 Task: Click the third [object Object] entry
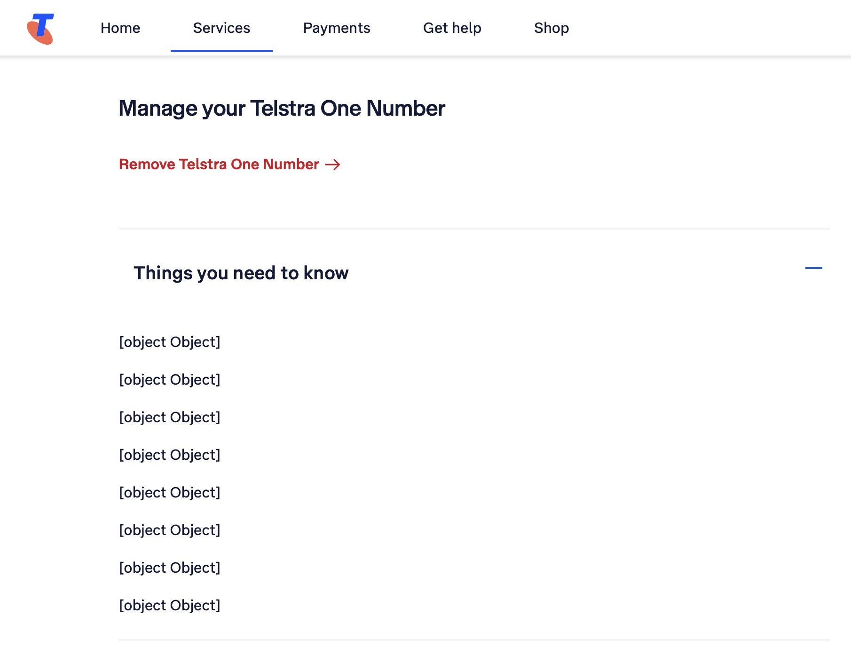click(x=170, y=417)
